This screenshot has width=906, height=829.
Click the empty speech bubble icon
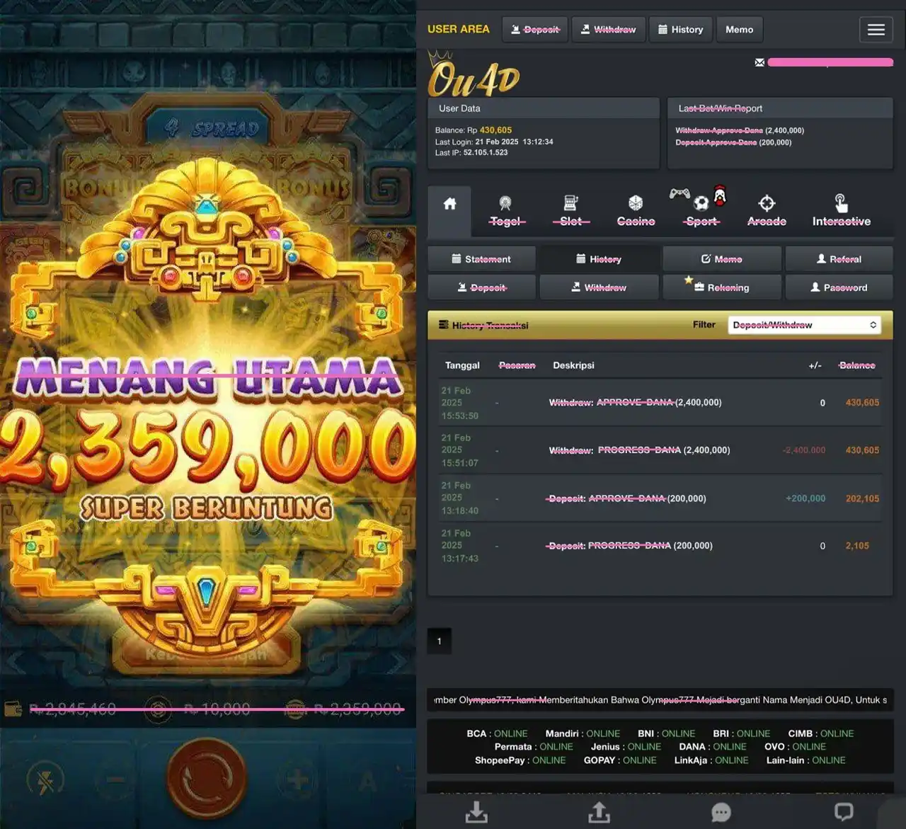(x=844, y=812)
